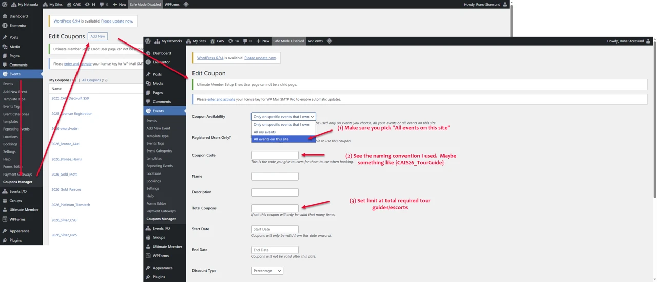
Task: Click front window vertical scrollbar
Action: coord(654,120)
